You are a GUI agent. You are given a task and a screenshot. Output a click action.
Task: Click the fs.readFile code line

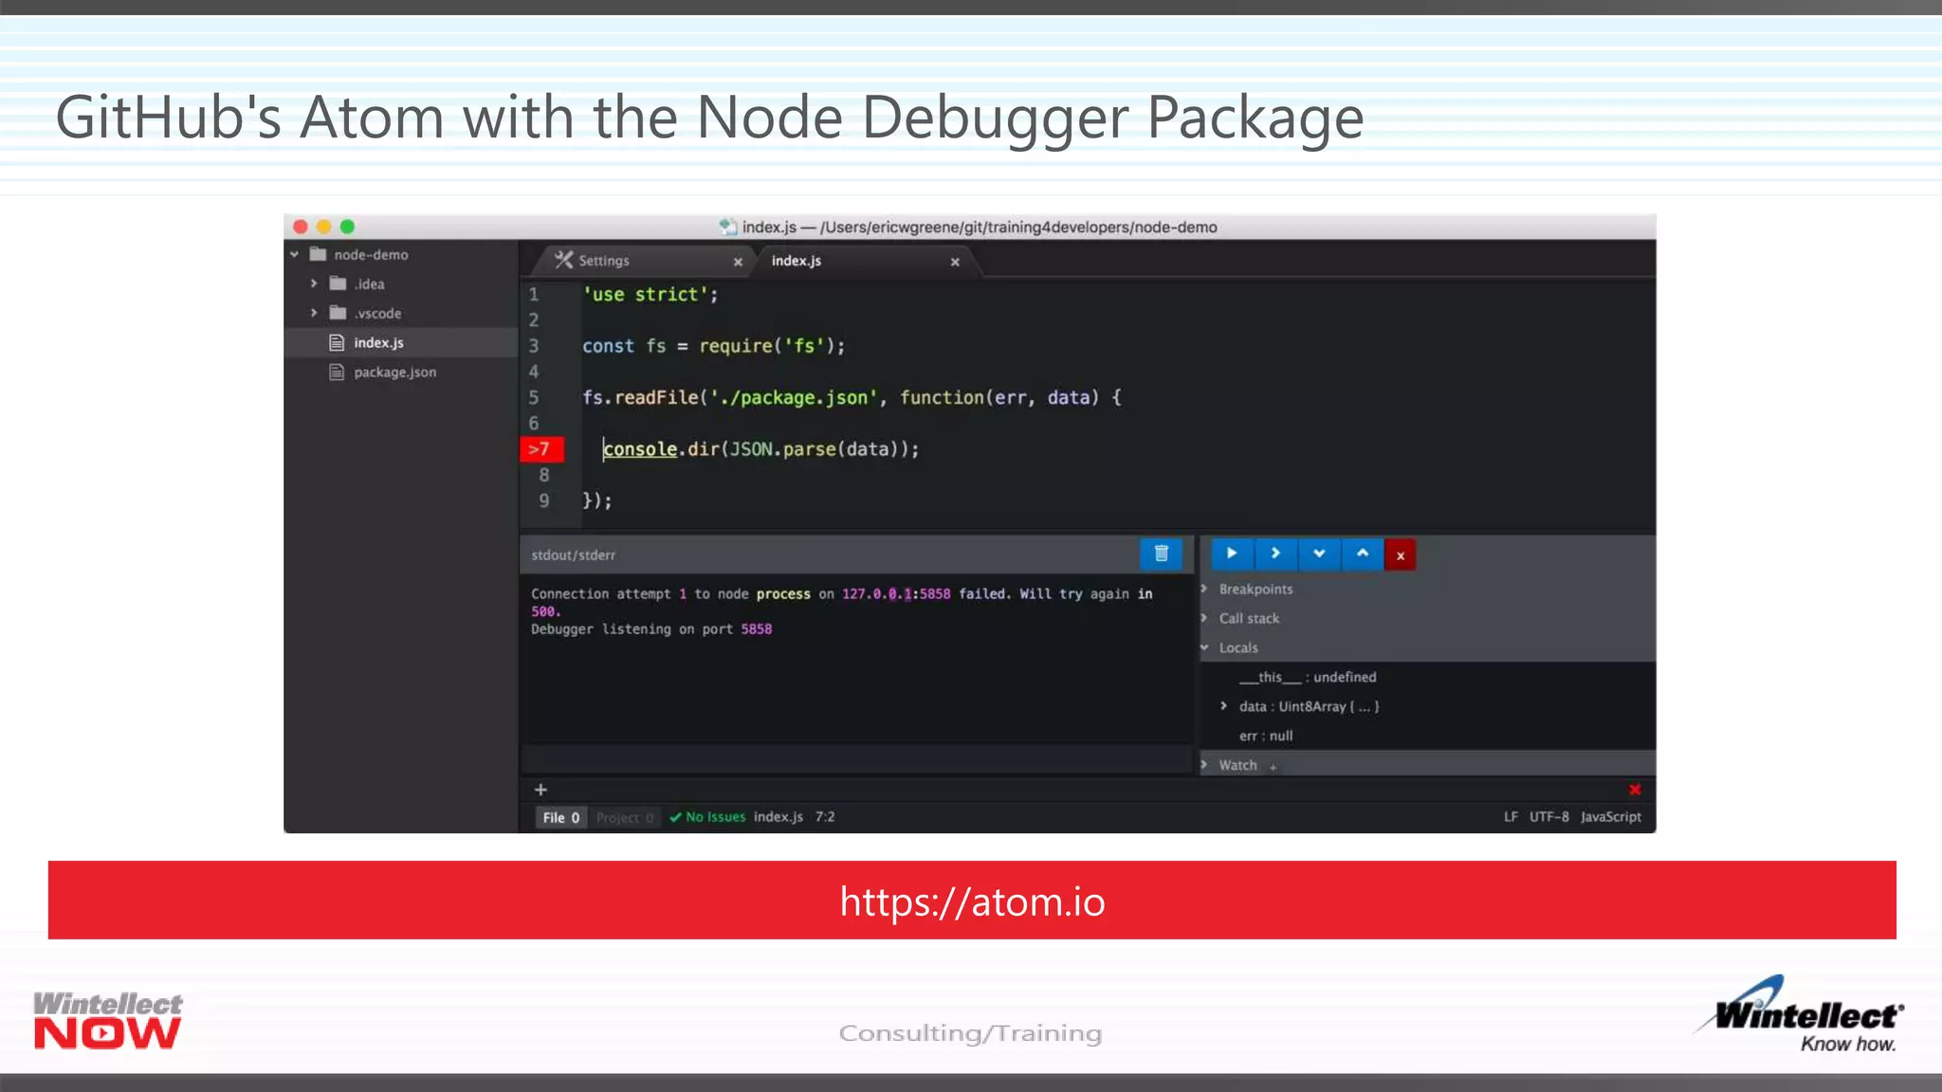(x=852, y=398)
